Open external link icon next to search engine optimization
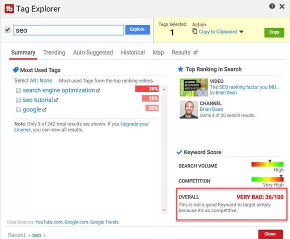The image size is (290, 239). click(x=98, y=90)
